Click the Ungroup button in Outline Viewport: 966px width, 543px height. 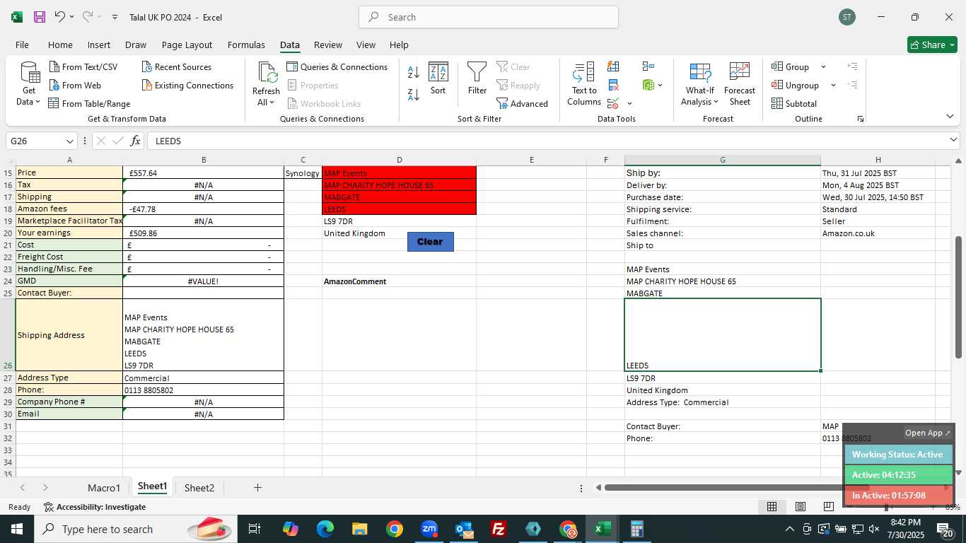[x=796, y=86]
